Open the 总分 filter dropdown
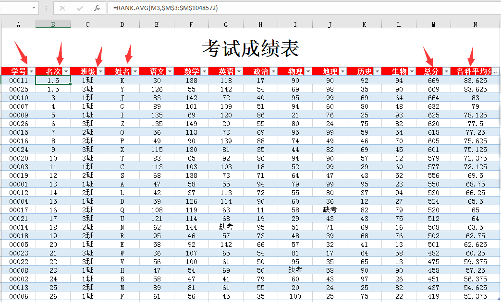 pyautogui.click(x=447, y=71)
